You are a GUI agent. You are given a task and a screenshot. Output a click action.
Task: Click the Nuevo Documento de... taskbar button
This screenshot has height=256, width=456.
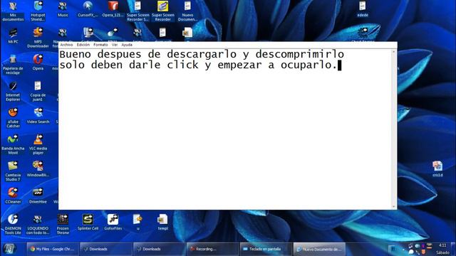319,249
